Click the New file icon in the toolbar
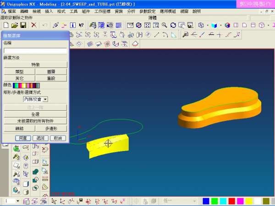The width and height of the screenshot is (275, 206). pyautogui.click(x=6, y=25)
